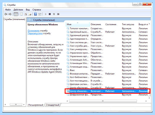This screenshot has height=115, width=155.
Task: Click the Forward arrow in the toolbar
Action: tap(10, 14)
